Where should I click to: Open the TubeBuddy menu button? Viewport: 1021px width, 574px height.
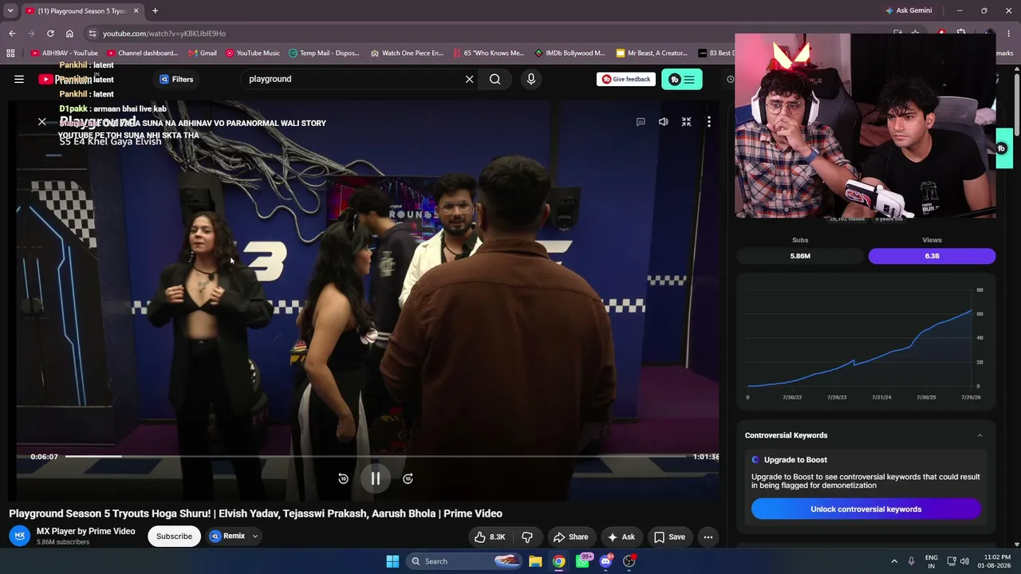[x=682, y=79]
